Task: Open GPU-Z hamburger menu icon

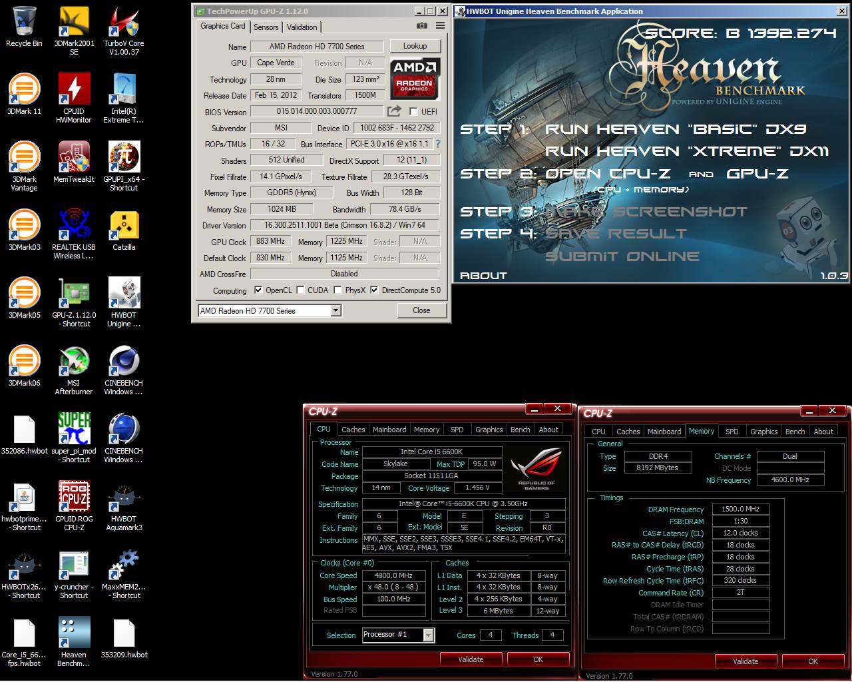Action: point(440,26)
